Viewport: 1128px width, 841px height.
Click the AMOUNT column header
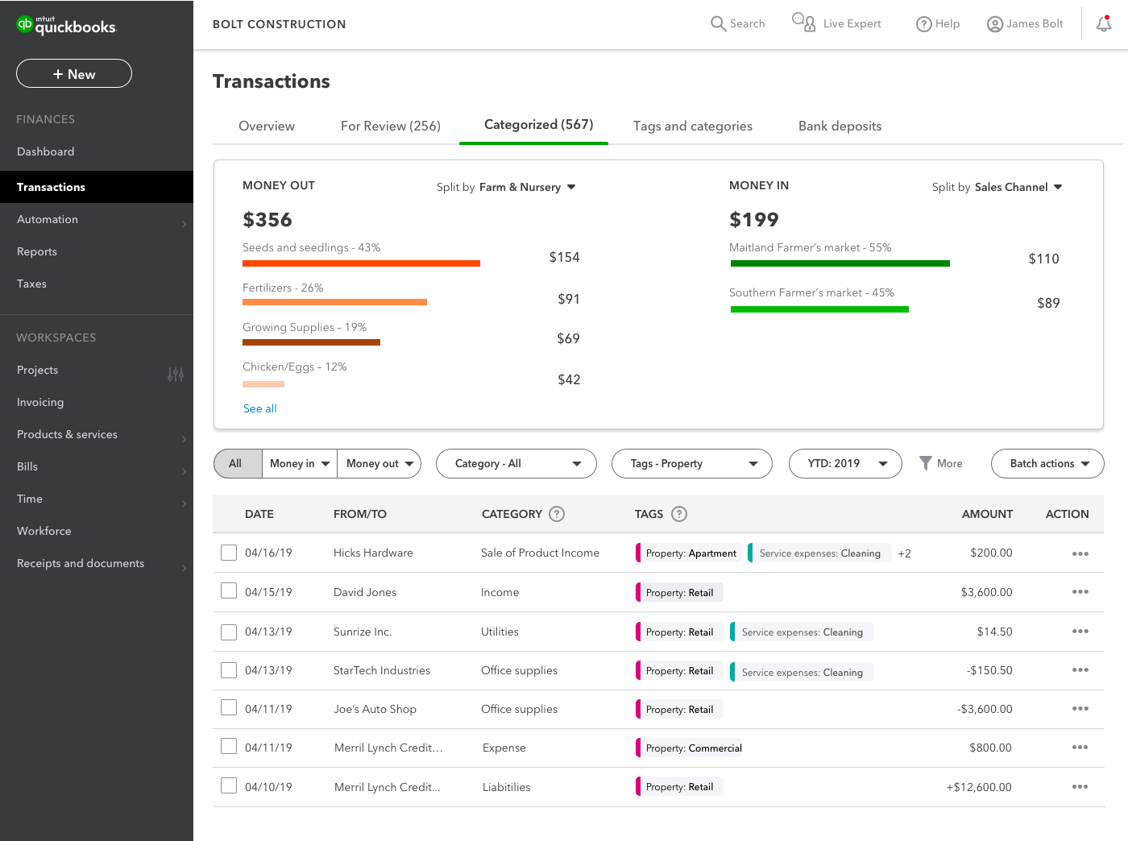pos(987,514)
